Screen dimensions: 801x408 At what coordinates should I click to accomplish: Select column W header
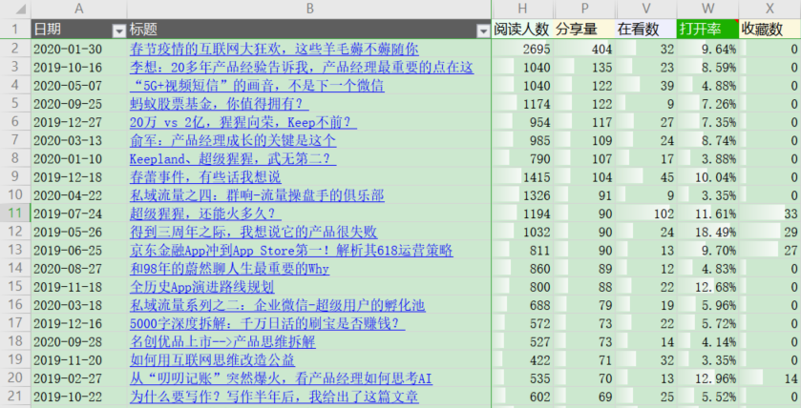[x=707, y=9]
